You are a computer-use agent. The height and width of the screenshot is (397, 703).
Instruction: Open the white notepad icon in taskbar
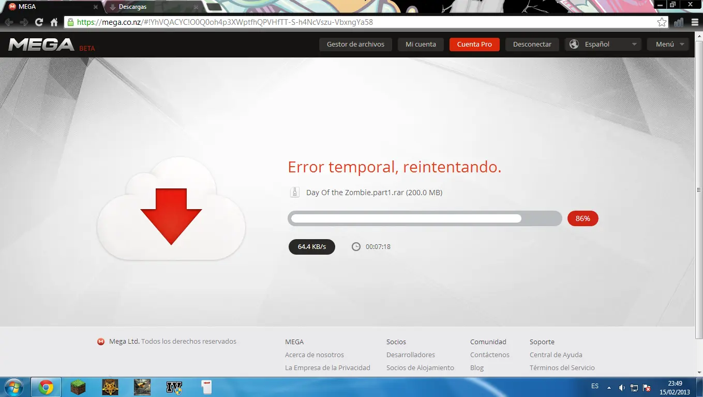coord(206,387)
